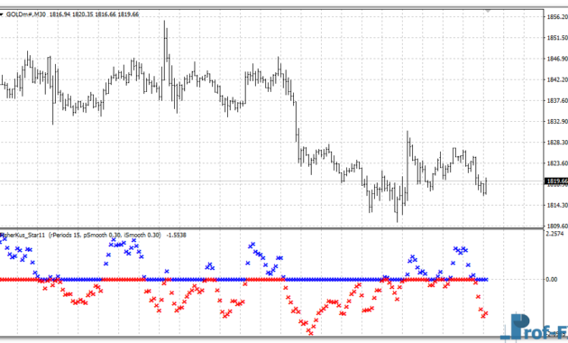Click the 1816.94 open value in the chart title
The height and width of the screenshot is (343, 568).
click(x=60, y=14)
